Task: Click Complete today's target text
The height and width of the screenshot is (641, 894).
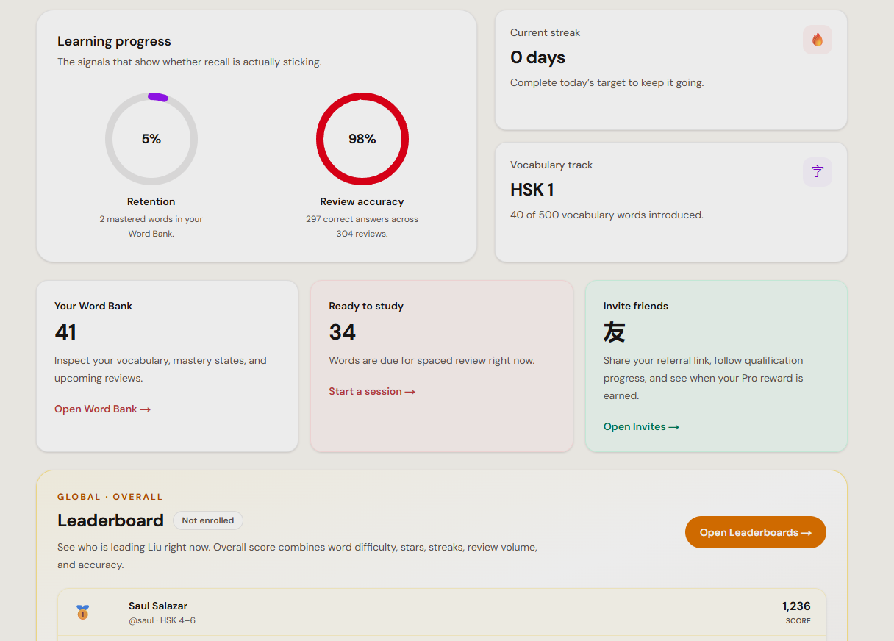Action: (607, 82)
